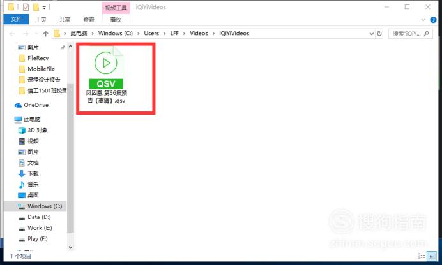Click Windows (C:) in the address path
The height and width of the screenshot is (265, 442).
click(x=116, y=33)
